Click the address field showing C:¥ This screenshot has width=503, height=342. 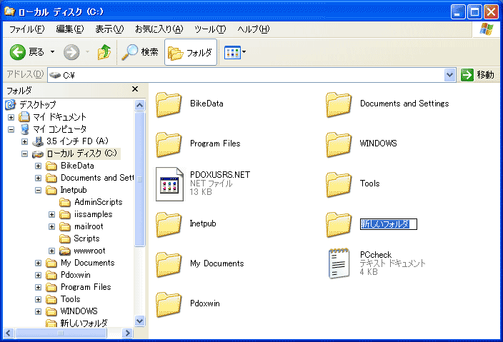tap(246, 75)
